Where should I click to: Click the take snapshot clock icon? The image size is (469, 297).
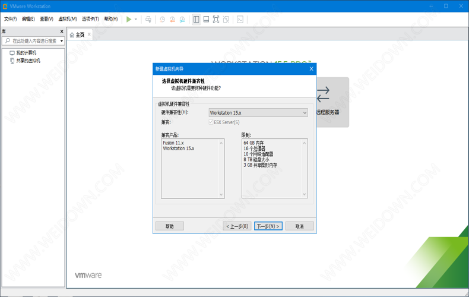pyautogui.click(x=162, y=20)
